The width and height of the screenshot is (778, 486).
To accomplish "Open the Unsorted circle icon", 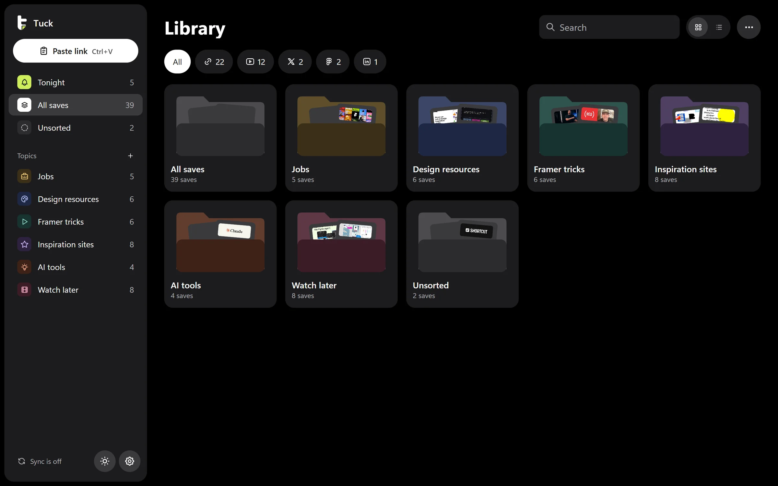I will coord(24,128).
